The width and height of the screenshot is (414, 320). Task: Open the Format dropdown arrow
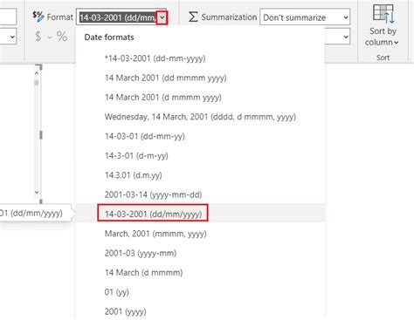click(x=162, y=17)
